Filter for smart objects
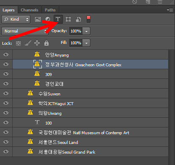The height and width of the screenshot is (165, 175). 79,19
